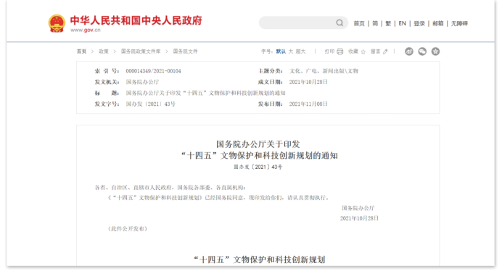This screenshot has height=274, width=502.
Task: Open the 登录 login link
Action: click(419, 23)
